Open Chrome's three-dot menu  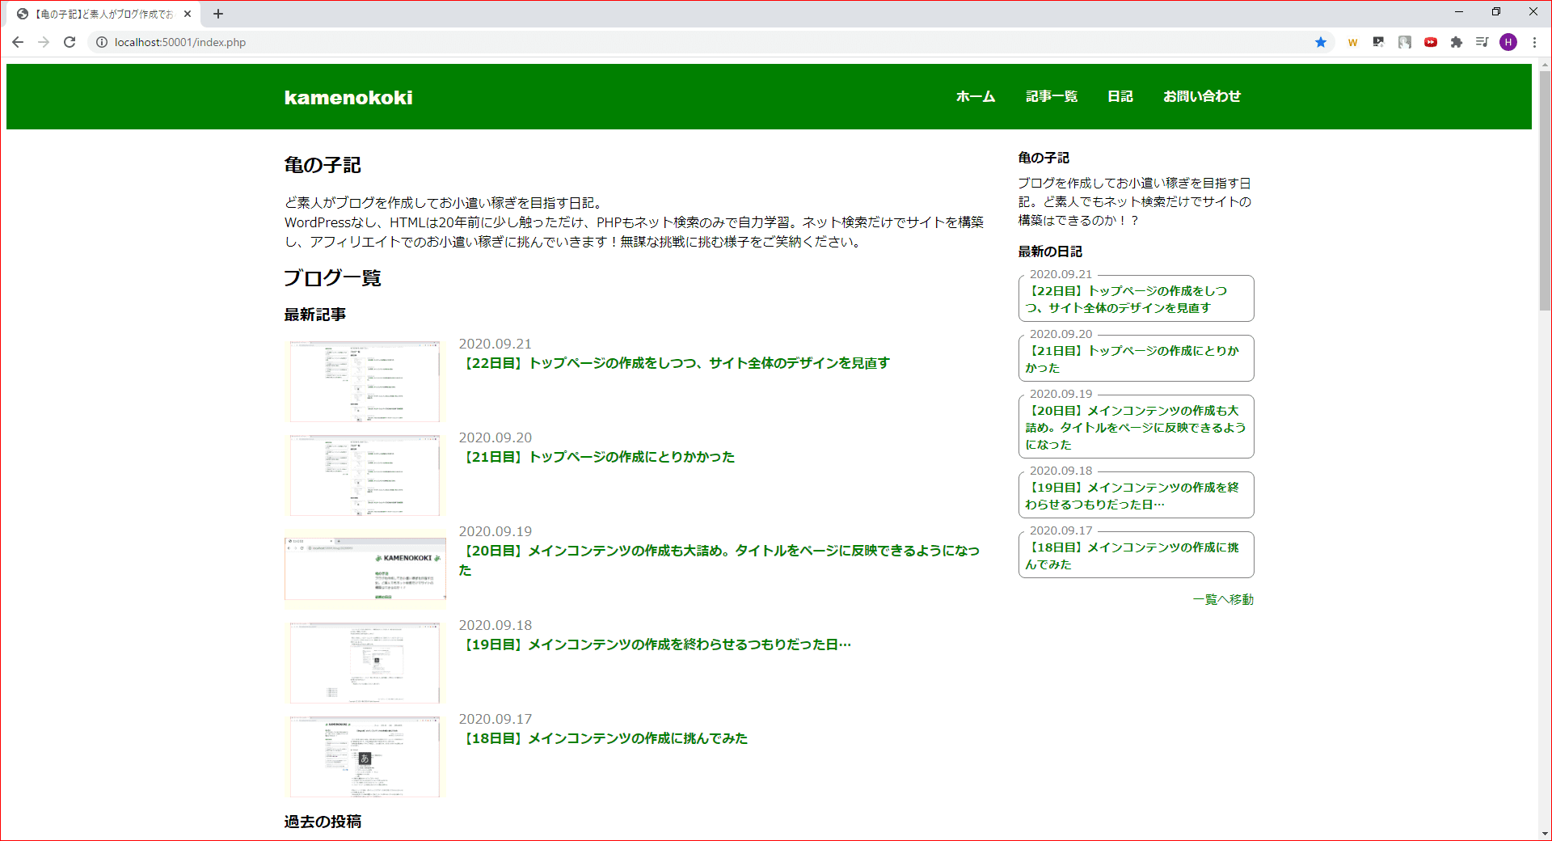1535,42
